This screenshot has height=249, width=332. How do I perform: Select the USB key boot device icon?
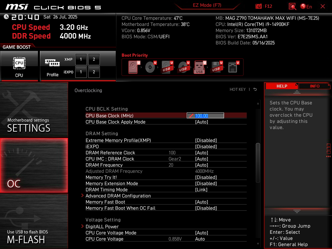pos(200,67)
